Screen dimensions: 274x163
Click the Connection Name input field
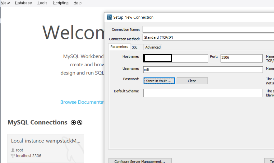[208, 29]
